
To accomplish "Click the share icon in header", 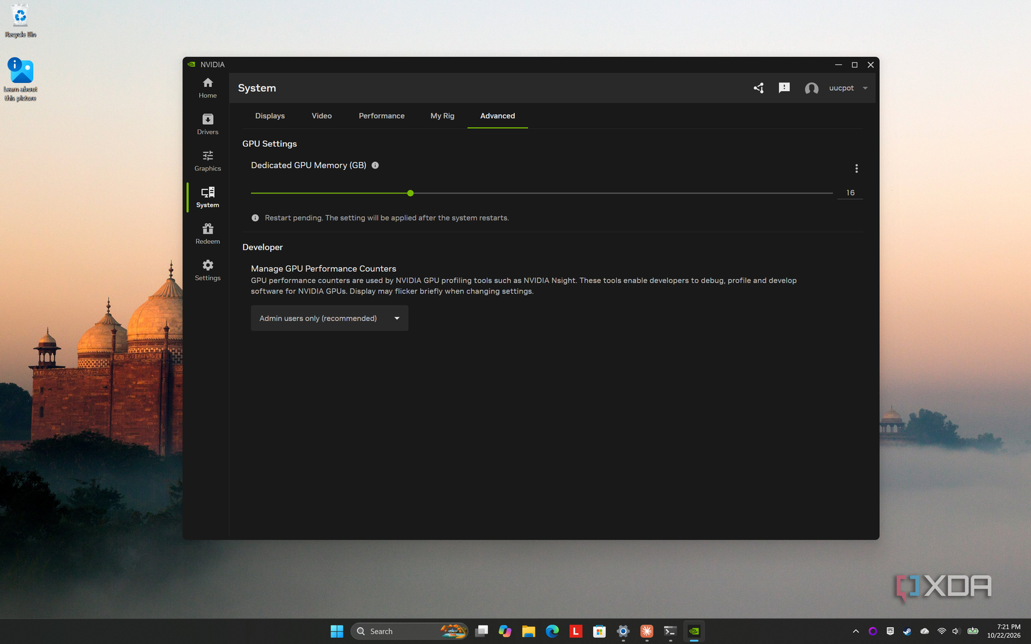I will tap(759, 88).
